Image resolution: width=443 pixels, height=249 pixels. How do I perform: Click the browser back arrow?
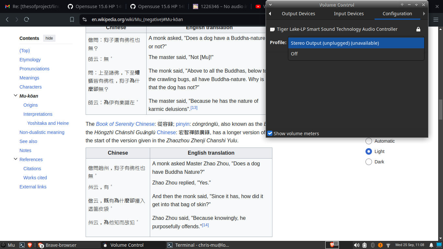[x=7, y=19]
